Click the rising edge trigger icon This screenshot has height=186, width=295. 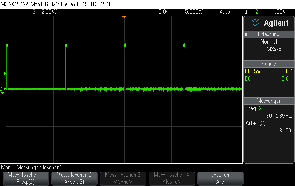[x=246, y=12]
